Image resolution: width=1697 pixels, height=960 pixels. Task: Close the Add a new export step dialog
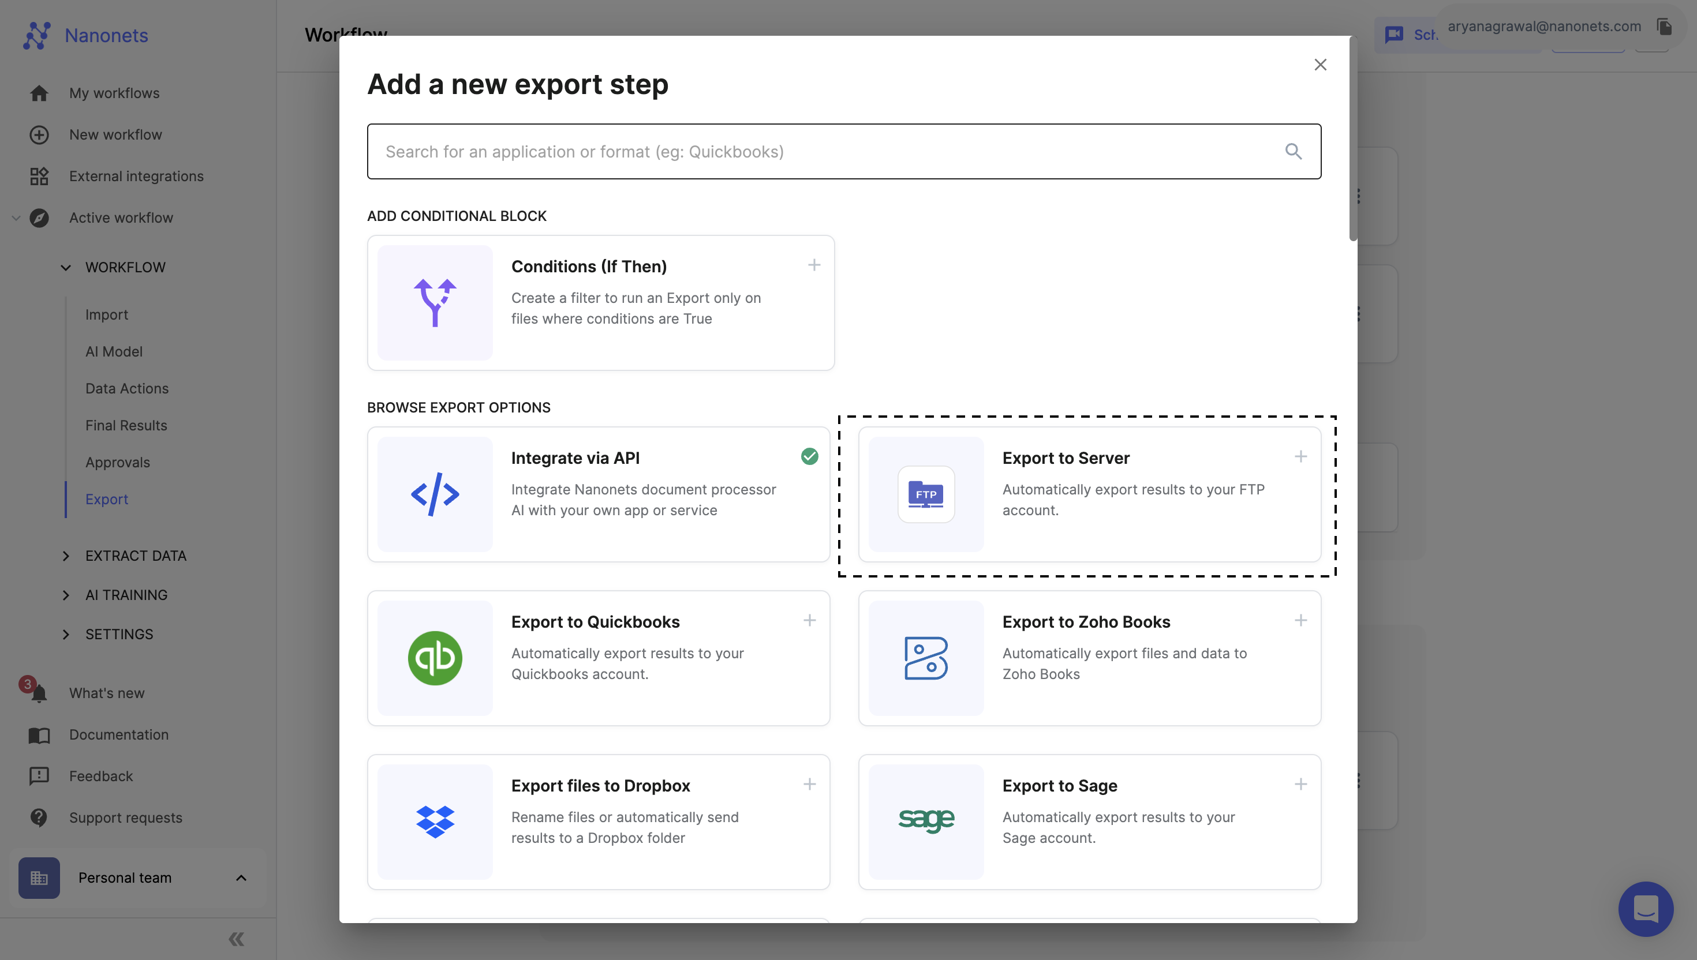click(1321, 65)
